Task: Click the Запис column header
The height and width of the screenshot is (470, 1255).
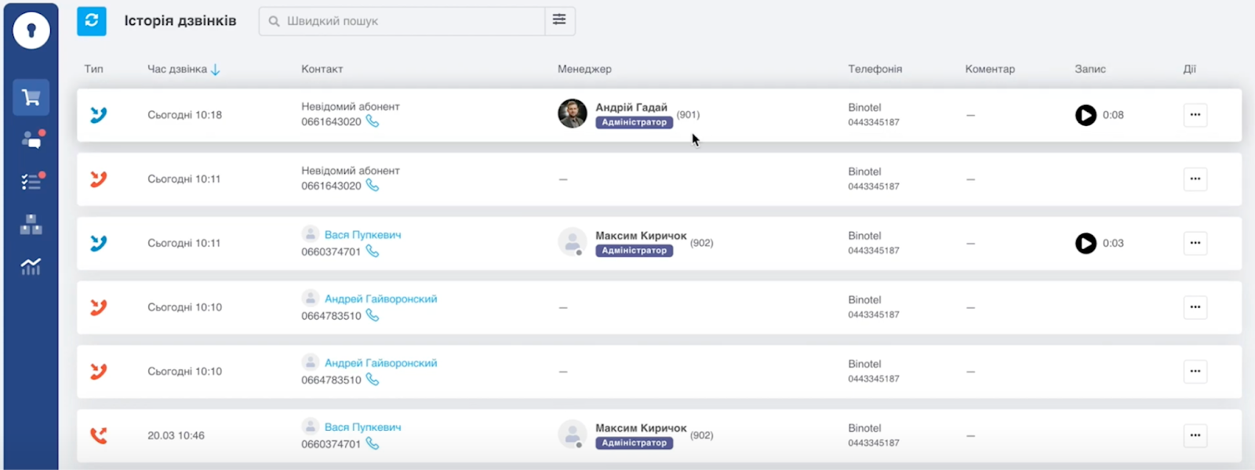Action: click(1090, 69)
